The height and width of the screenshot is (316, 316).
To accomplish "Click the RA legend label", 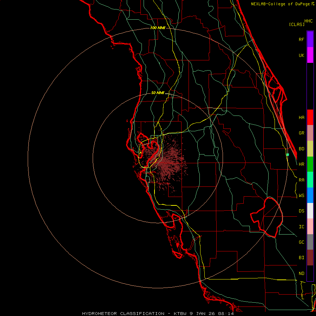I will coord(301,180).
